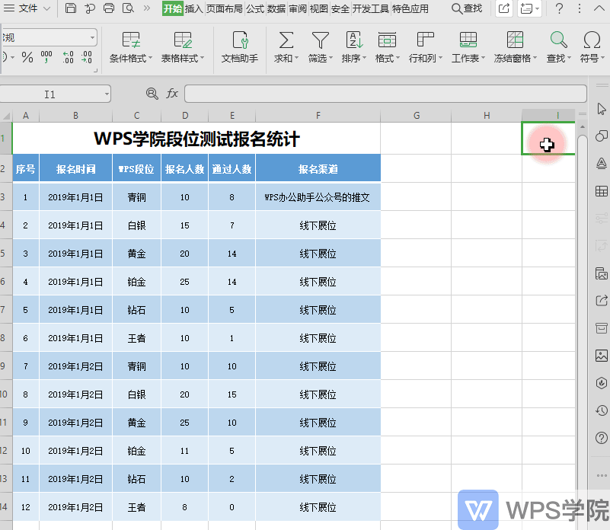Open the 视图 tab
The image size is (610, 530).
(x=318, y=8)
